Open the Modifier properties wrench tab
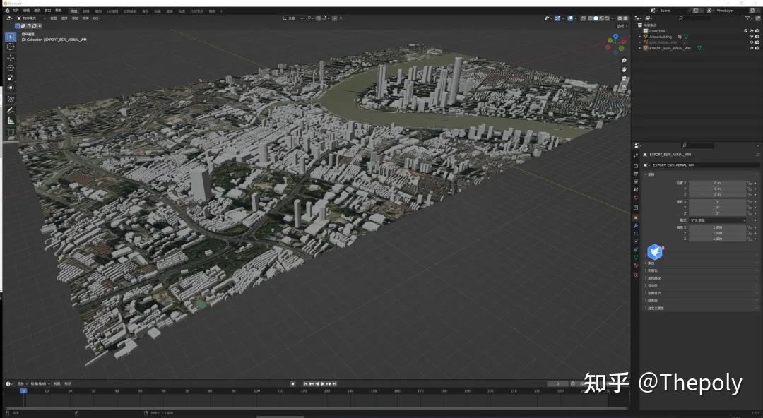Screen dimensions: 763x418 point(635,225)
